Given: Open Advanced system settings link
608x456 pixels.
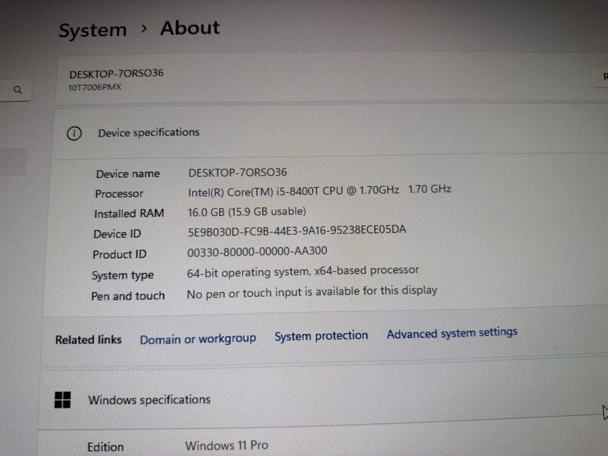Looking at the screenshot, I should [452, 333].
